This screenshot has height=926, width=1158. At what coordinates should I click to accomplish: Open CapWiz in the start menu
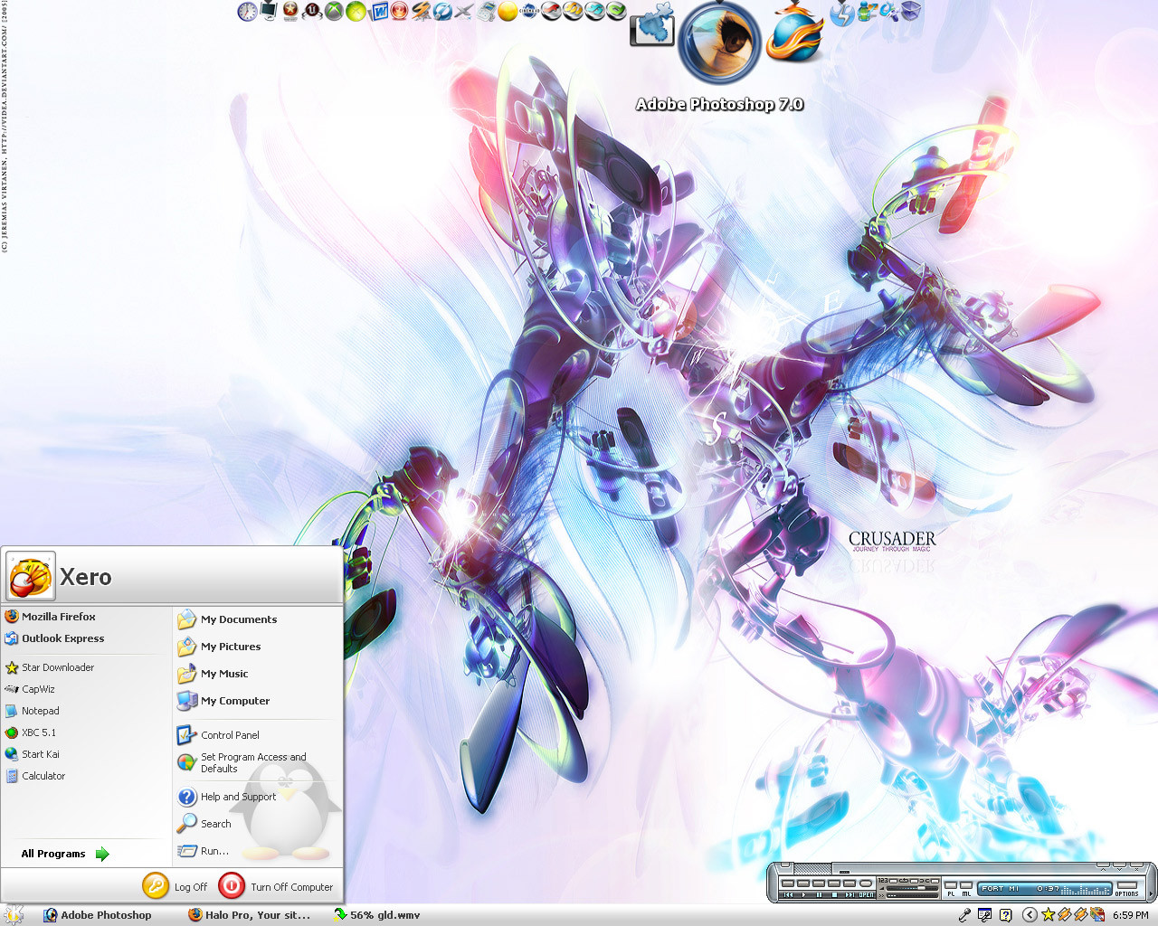(x=30, y=689)
